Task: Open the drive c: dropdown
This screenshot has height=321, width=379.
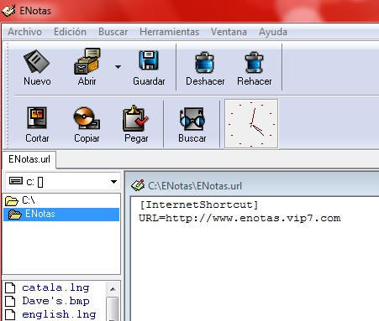Action: point(113,182)
